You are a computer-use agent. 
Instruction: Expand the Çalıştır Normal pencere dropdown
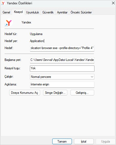[62, 77]
